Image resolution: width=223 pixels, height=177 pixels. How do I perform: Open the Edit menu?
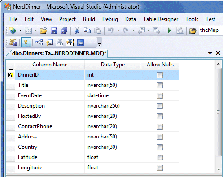29,19
